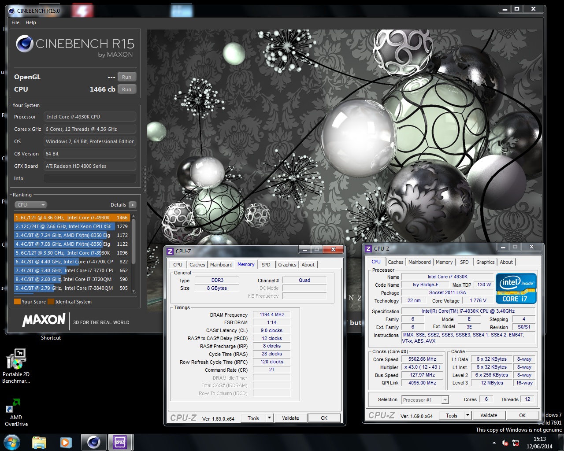Open the File menu in Cinebench

point(15,22)
